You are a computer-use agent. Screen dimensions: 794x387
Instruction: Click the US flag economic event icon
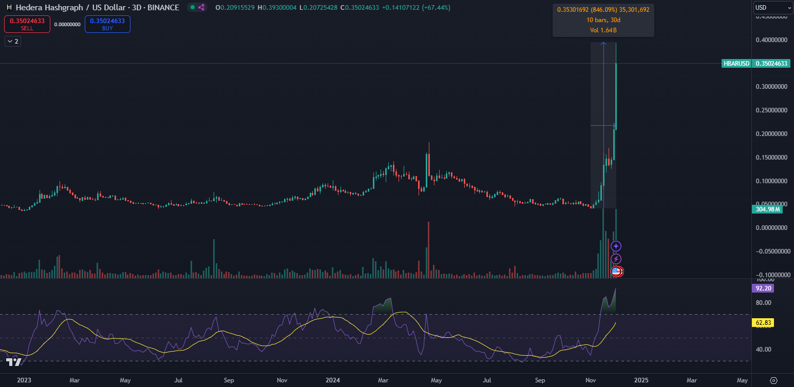[616, 272]
